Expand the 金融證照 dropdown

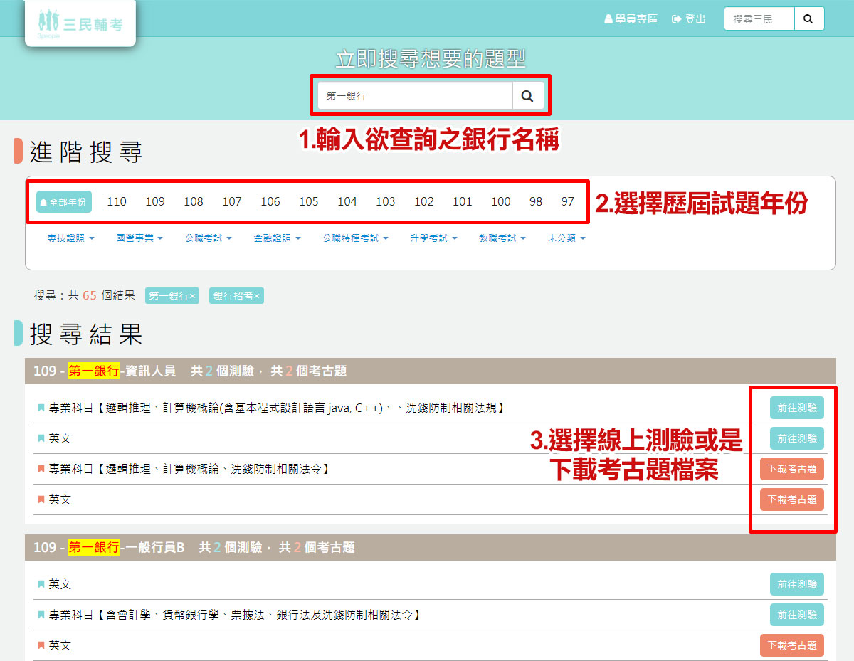pyautogui.click(x=278, y=238)
